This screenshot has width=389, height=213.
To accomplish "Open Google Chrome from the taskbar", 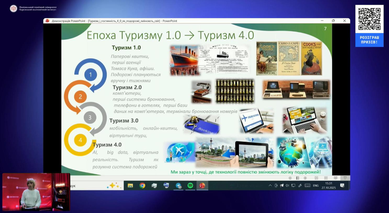I will (142, 186).
